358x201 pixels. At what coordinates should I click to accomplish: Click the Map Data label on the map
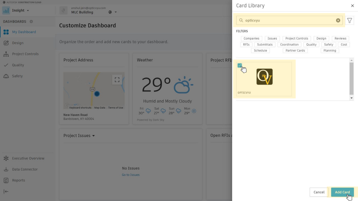[100, 108]
